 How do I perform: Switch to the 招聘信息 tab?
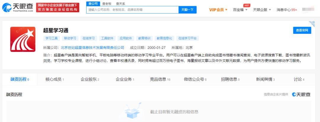click(230, 79)
